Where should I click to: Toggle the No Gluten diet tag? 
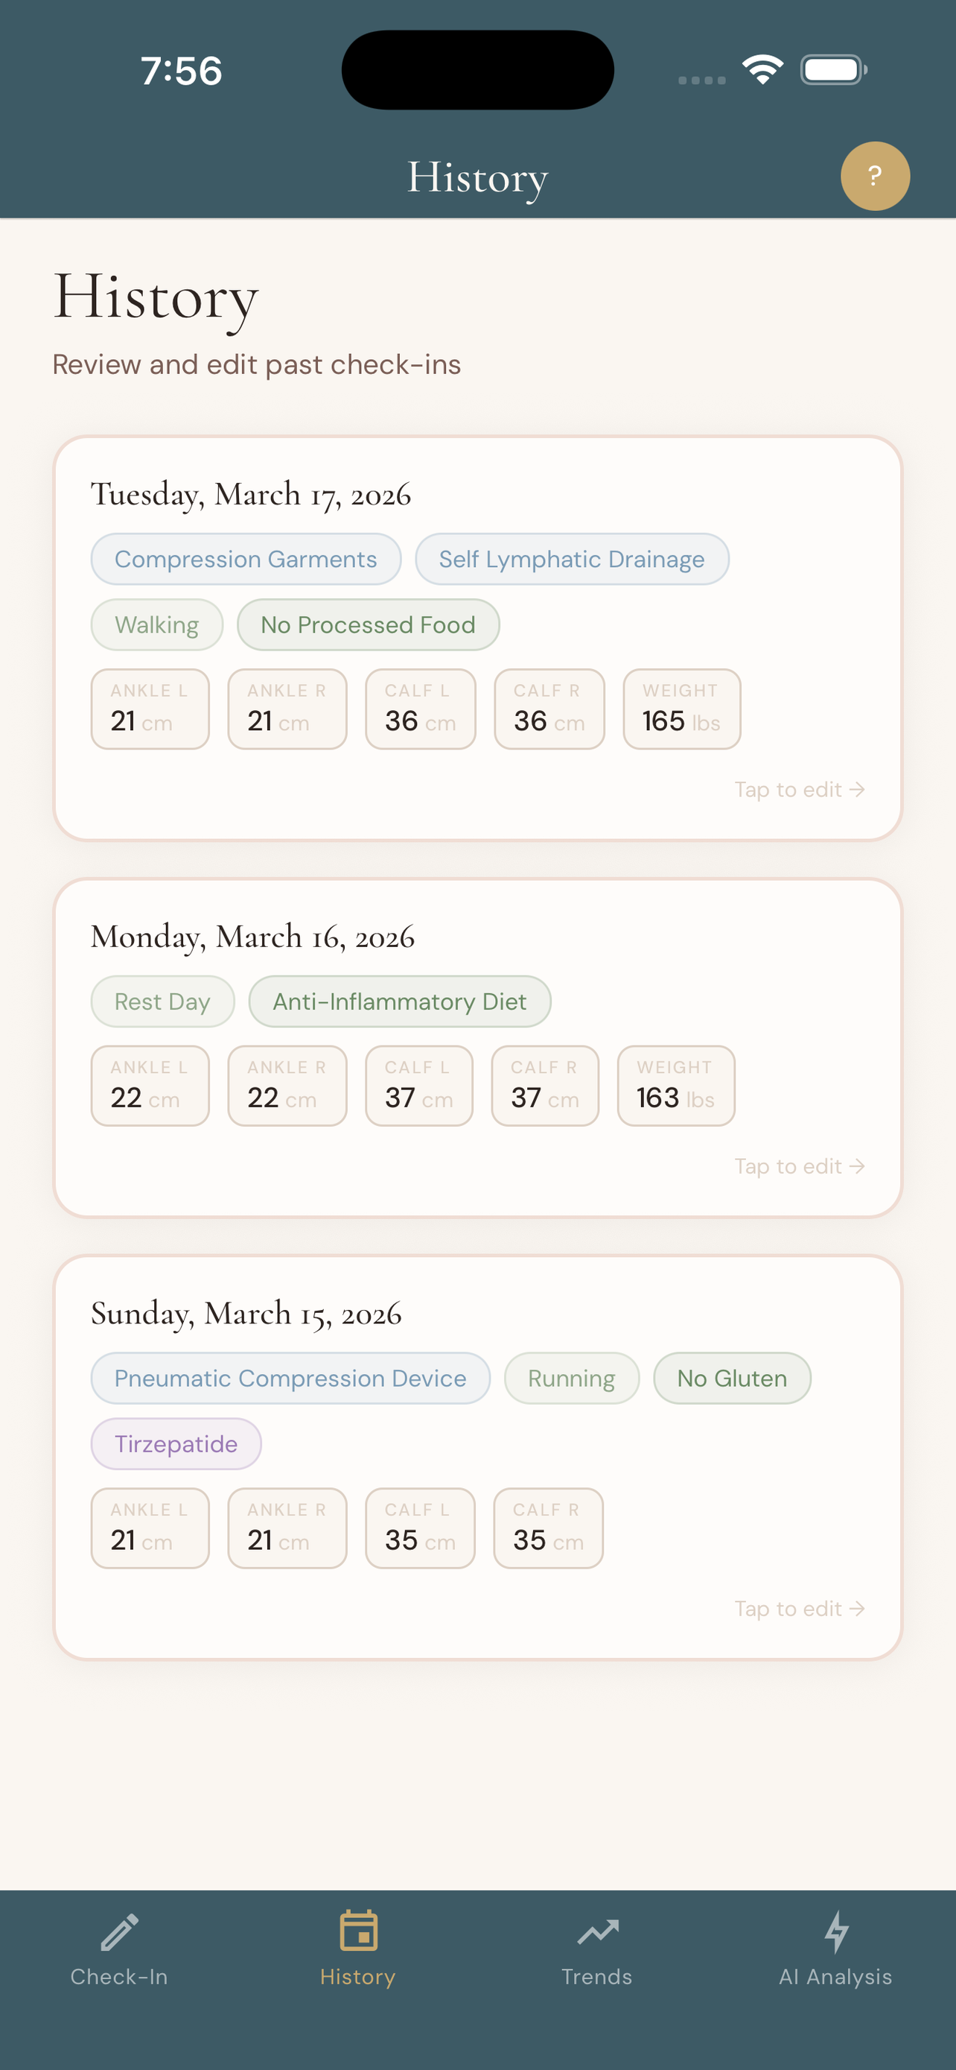point(731,1377)
